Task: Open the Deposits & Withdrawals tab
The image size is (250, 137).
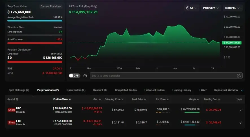Action: [x=226, y=90]
